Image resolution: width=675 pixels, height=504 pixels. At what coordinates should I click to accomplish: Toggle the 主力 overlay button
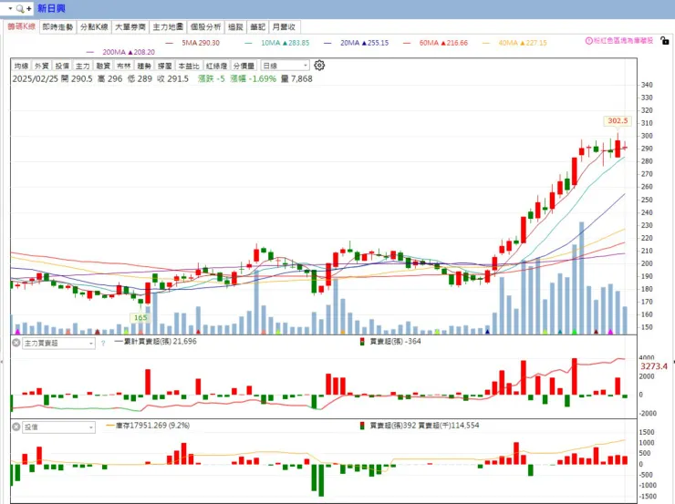83,66
